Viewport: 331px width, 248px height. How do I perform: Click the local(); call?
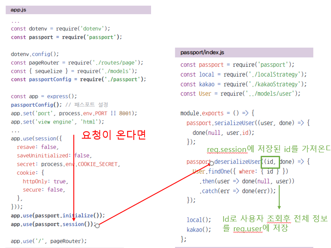tap(199, 220)
